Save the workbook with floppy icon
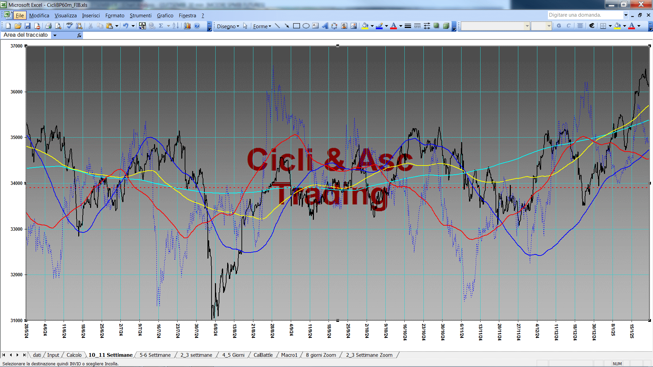Image resolution: width=653 pixels, height=367 pixels. tap(28, 26)
